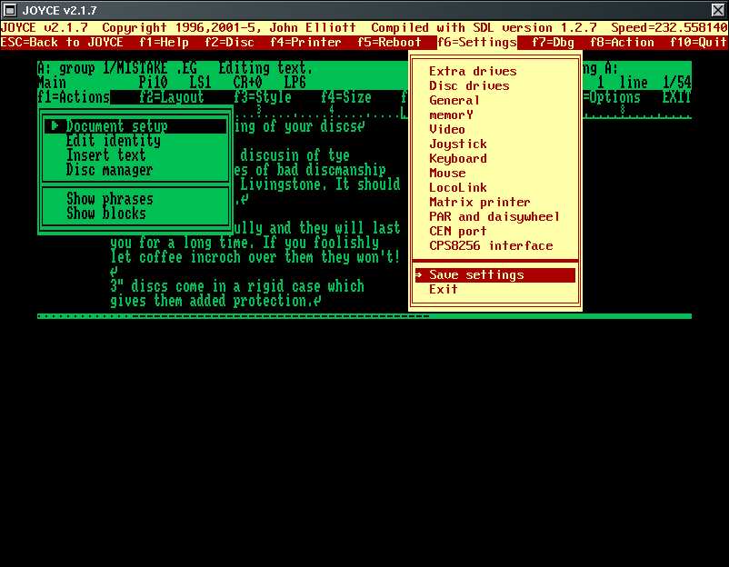Image resolution: width=729 pixels, height=567 pixels.
Task: Choose Exit in the Settings menu
Action: tap(444, 290)
